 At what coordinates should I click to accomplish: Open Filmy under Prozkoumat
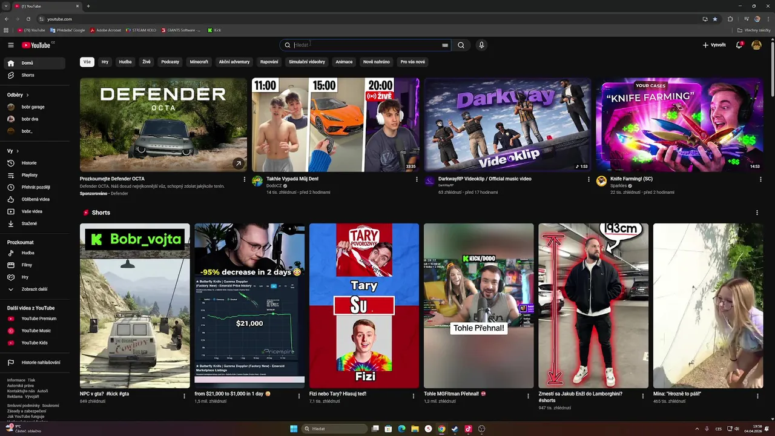tap(35, 265)
